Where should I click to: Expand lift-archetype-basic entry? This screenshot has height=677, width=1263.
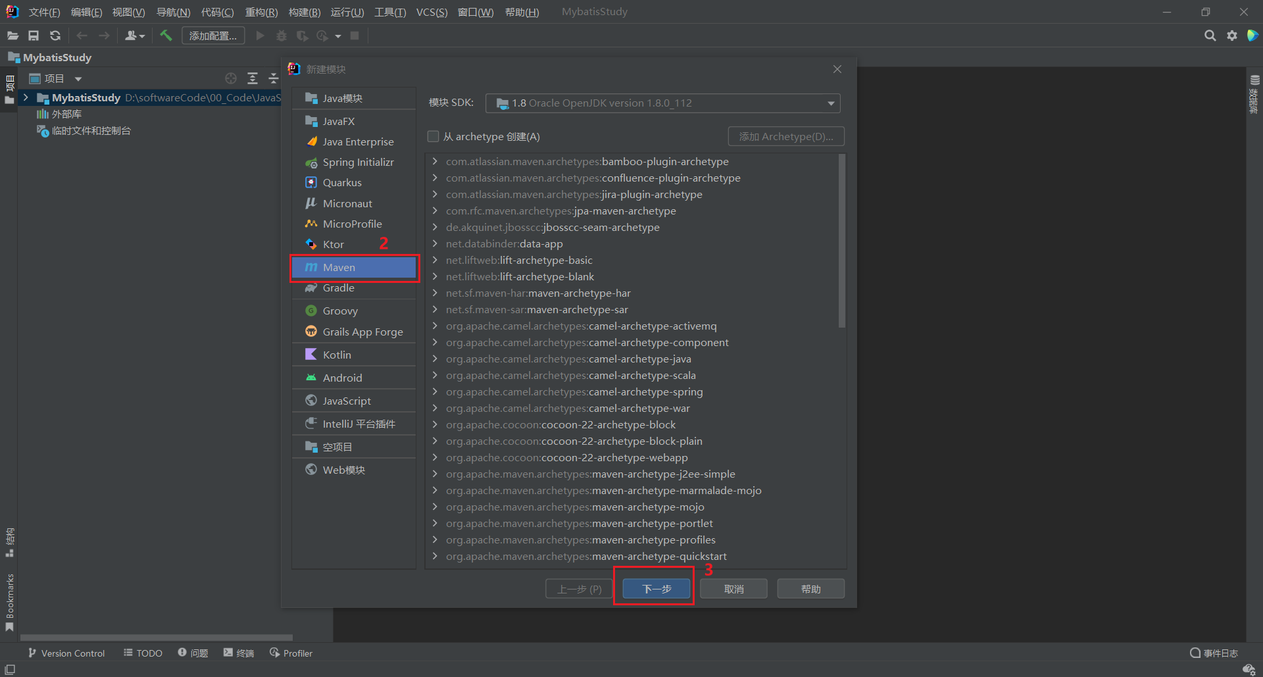435,260
